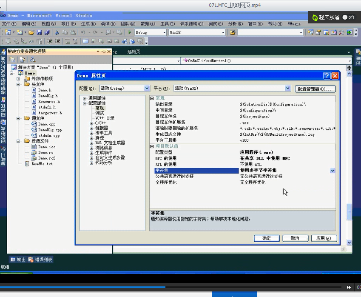Click the video player fast-forward button
Screen dimensions: 361x297
[x=349, y=287]
